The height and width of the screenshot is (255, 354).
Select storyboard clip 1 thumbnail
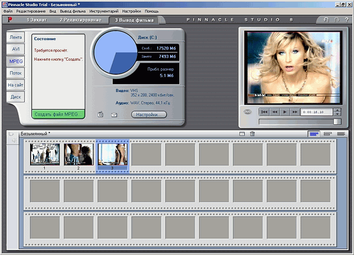click(45, 154)
